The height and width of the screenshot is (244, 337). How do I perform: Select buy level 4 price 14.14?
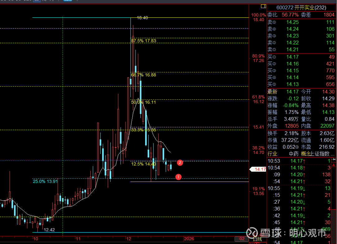(x=292, y=77)
